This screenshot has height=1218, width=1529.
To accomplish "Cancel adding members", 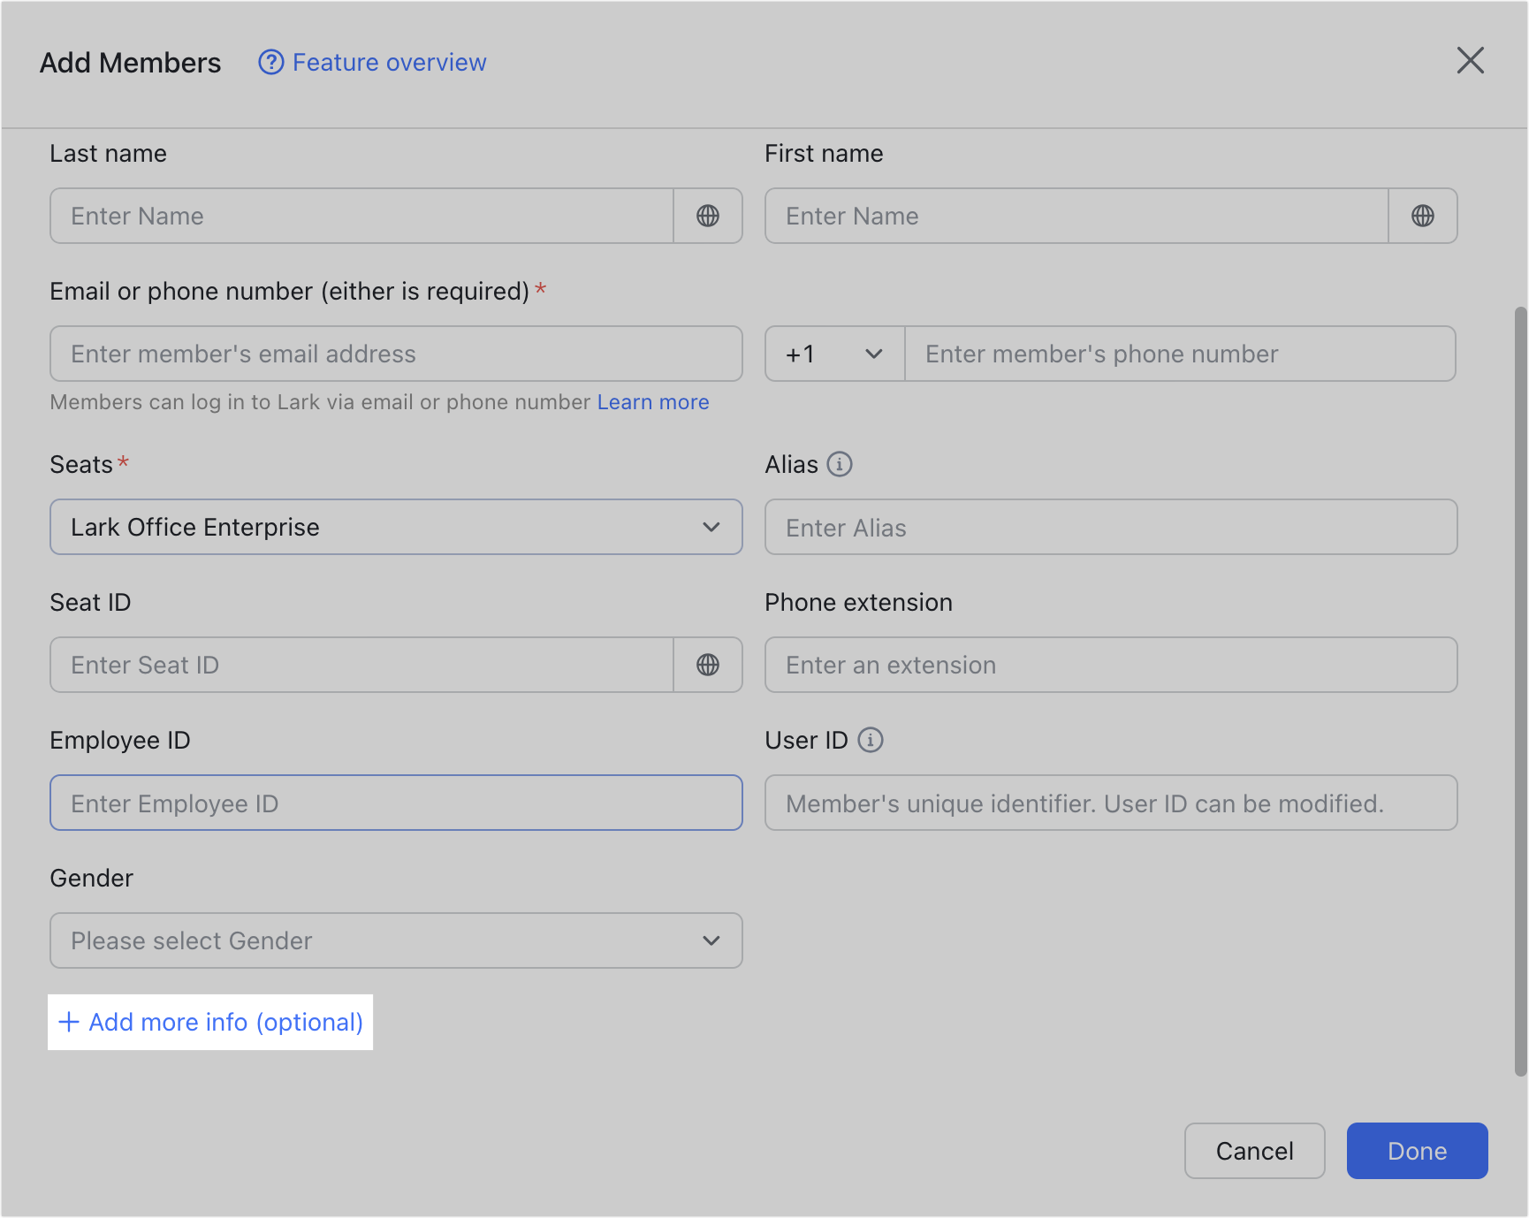I will tap(1255, 1151).
